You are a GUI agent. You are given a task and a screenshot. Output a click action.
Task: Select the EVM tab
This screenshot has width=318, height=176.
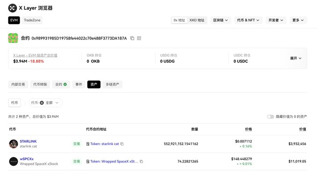pyautogui.click(x=14, y=20)
